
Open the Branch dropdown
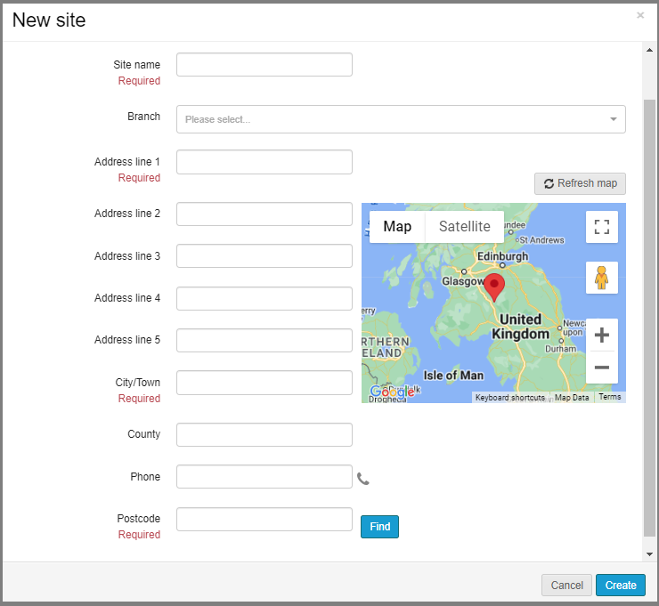pyautogui.click(x=401, y=119)
